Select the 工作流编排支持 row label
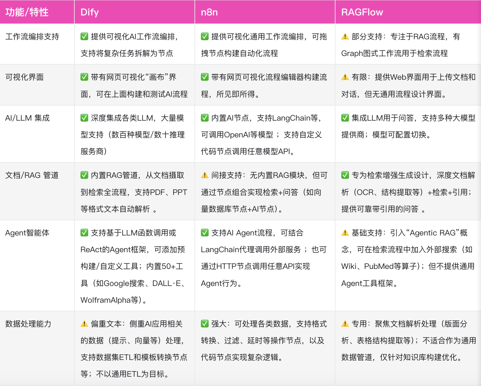The image size is (481, 386). click(x=32, y=37)
